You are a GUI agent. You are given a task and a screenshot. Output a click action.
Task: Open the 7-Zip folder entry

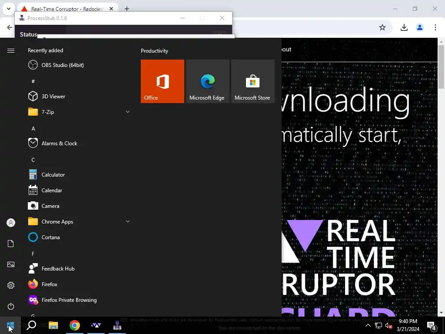(79, 112)
